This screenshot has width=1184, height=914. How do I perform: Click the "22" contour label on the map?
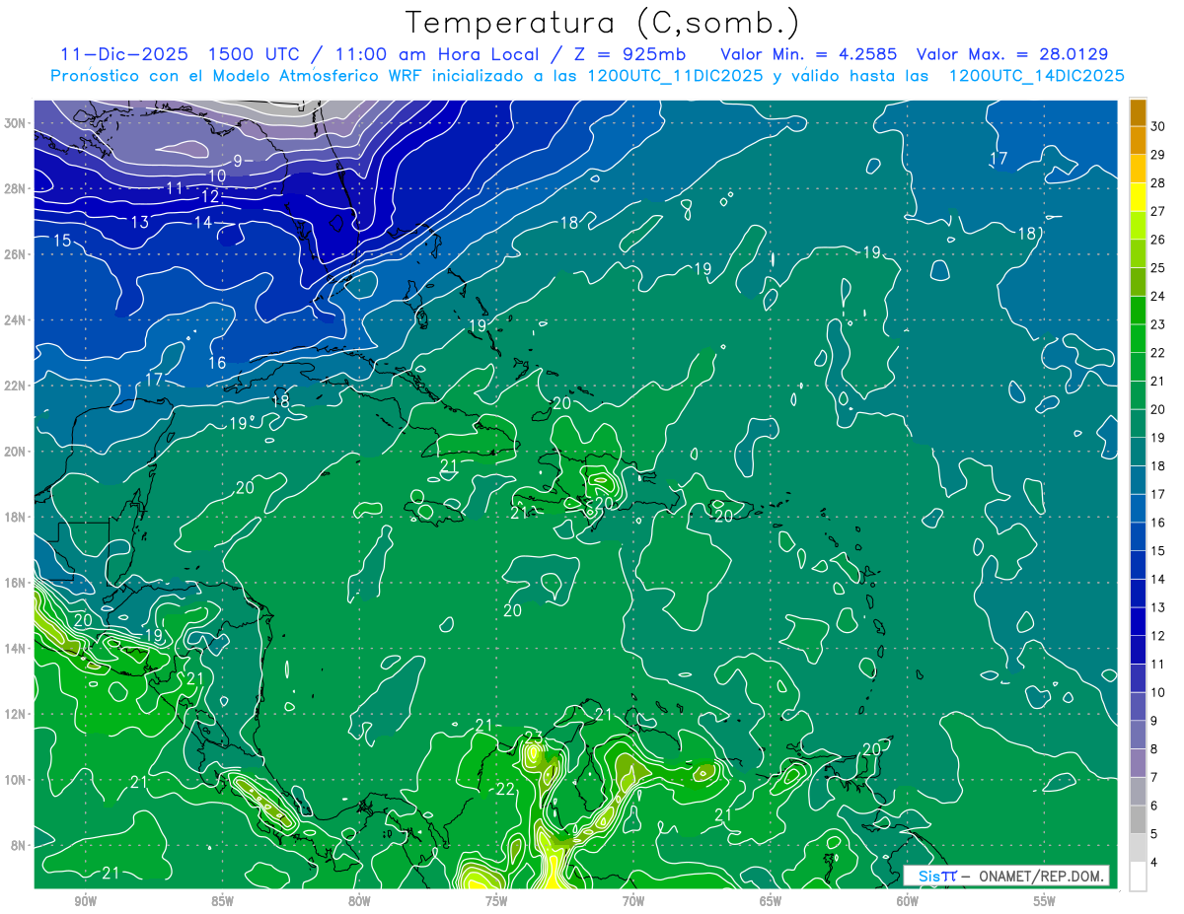[505, 789]
